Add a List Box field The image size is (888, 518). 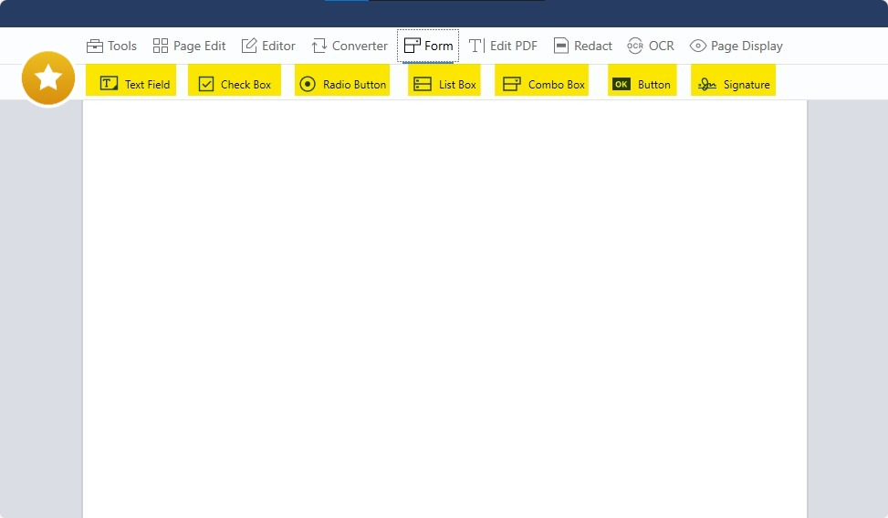pyautogui.click(x=444, y=80)
